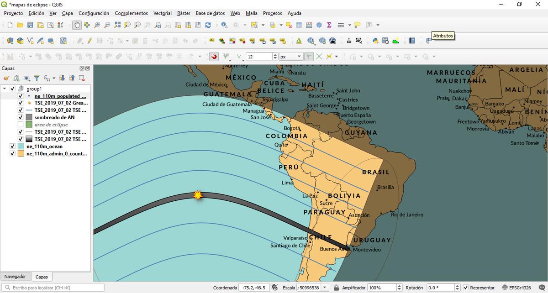Image resolution: width=548 pixels, height=293 pixels.
Task: Open the Escala scale dropdown
Action: pyautogui.click(x=325, y=288)
